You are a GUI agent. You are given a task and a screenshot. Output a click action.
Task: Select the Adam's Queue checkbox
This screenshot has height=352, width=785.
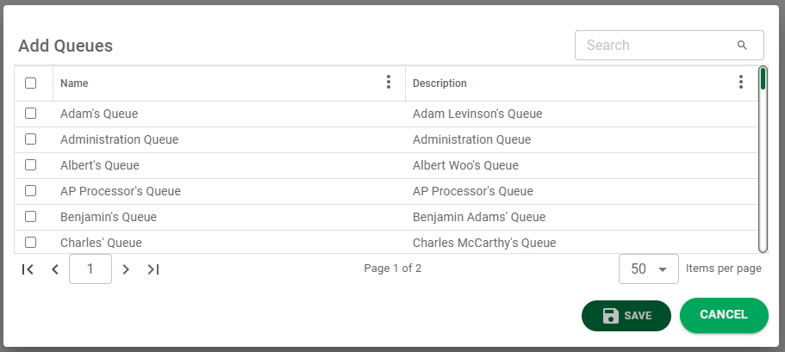coord(30,114)
